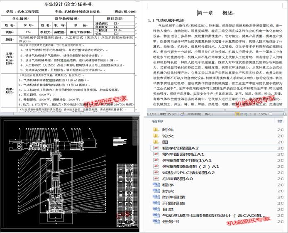The image size is (288, 233).
Task: Click the 概述 document's horizontal scrollbar
Action: pos(225,110)
